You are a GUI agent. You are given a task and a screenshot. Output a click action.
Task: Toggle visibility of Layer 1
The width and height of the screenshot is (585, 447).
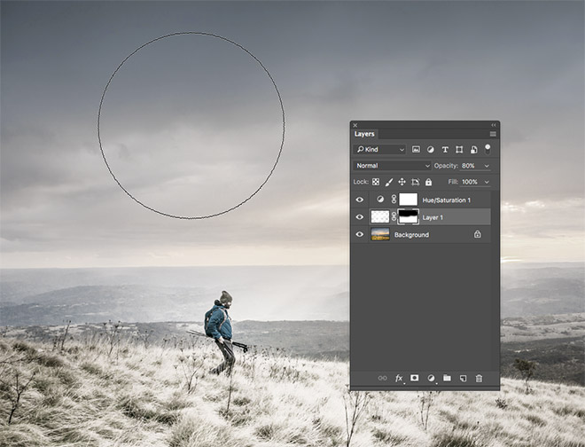click(360, 217)
